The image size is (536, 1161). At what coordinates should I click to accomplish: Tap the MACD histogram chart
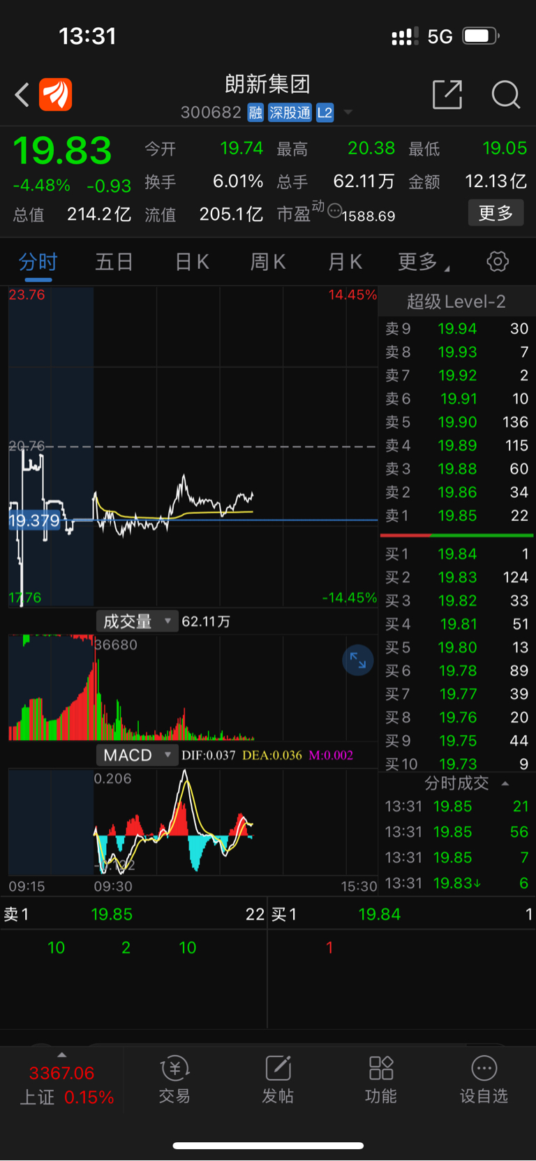coord(193,822)
